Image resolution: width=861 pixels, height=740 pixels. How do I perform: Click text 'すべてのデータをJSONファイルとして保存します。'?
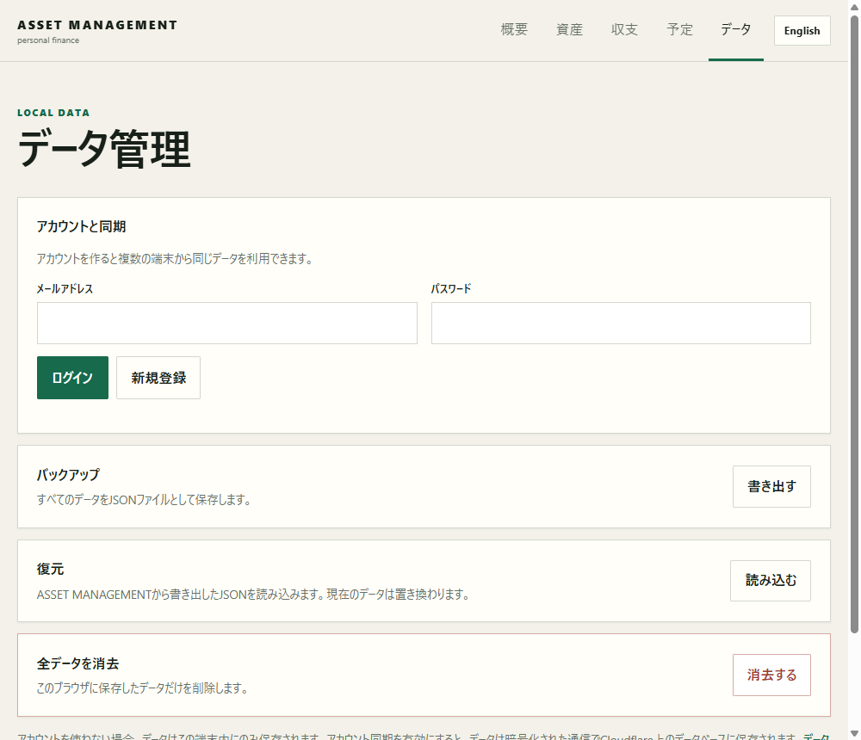(144, 500)
